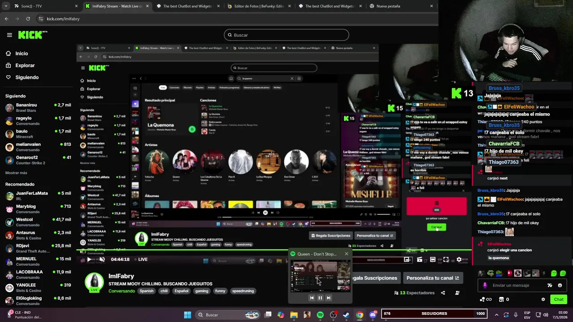Share the stream via share icon
573x322 pixels.
click(x=443, y=293)
